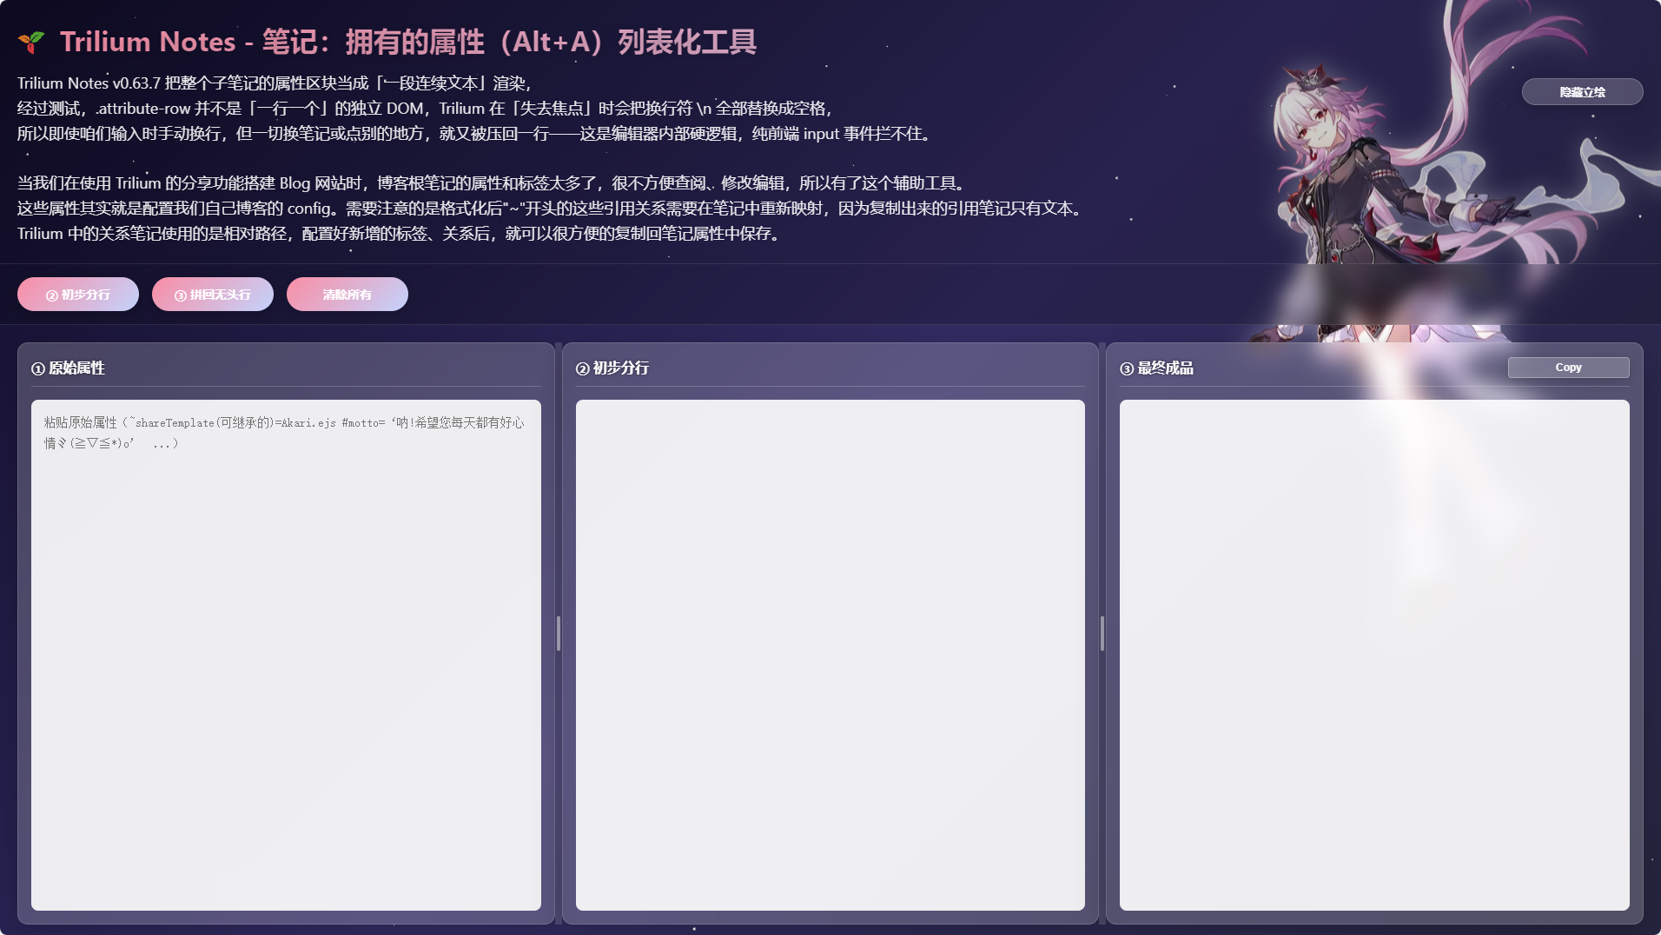Copy the final output with Copy button
The image size is (1661, 935).
[x=1567, y=368]
